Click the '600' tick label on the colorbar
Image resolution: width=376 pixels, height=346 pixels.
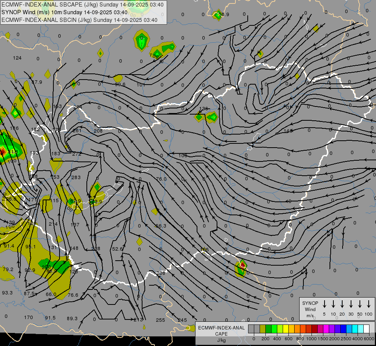click(288, 339)
